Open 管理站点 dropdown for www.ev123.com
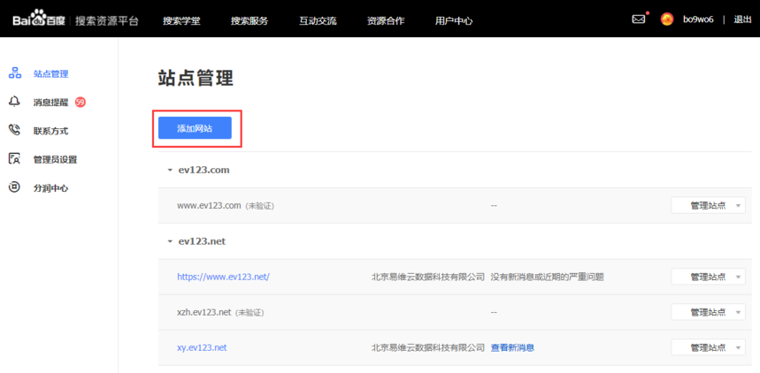The height and width of the screenshot is (373, 760). pos(708,205)
